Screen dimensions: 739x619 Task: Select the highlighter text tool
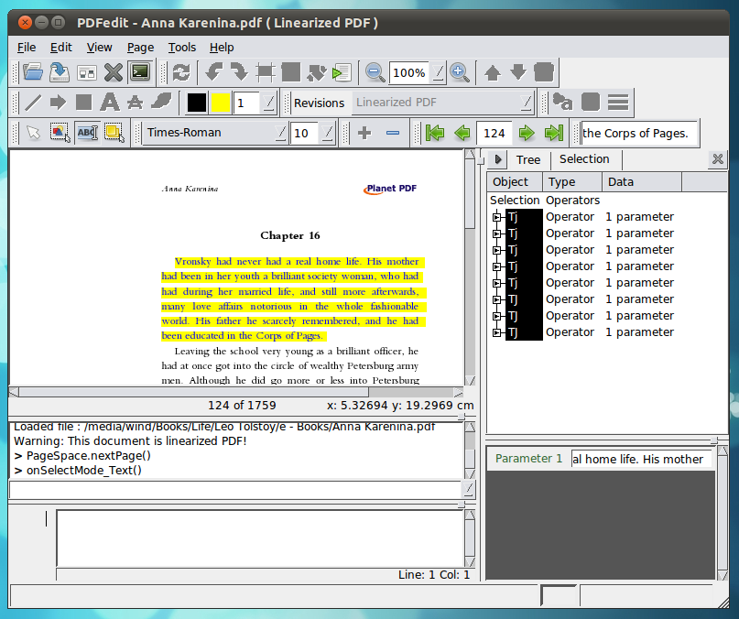161,102
